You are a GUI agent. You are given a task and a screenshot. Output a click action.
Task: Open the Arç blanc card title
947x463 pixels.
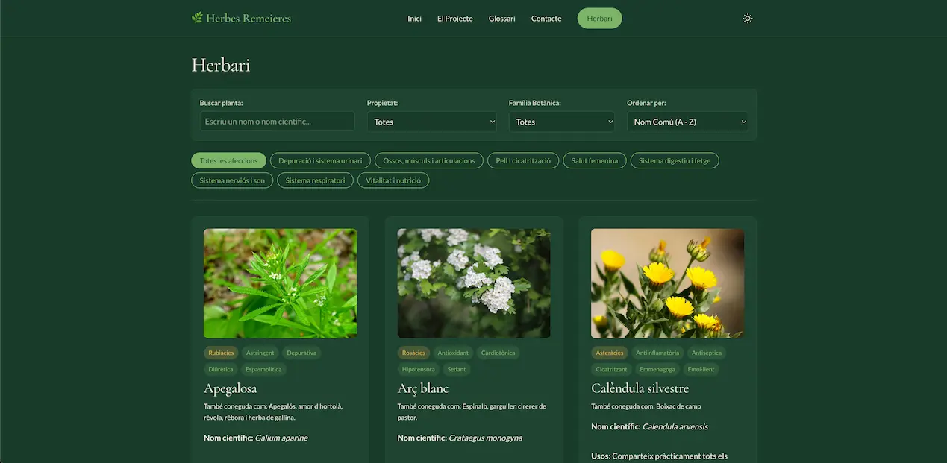click(423, 388)
